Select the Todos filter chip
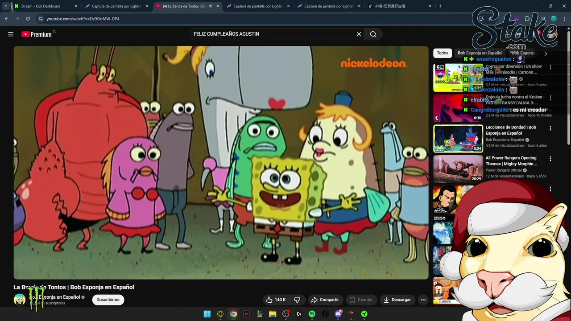The image size is (571, 321). (443, 53)
